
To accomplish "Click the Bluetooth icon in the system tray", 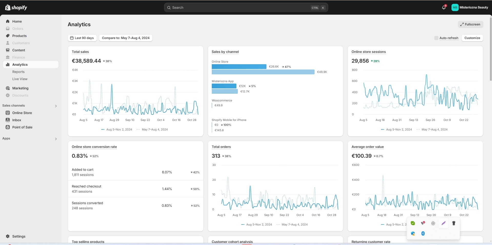I will (x=423, y=233).
